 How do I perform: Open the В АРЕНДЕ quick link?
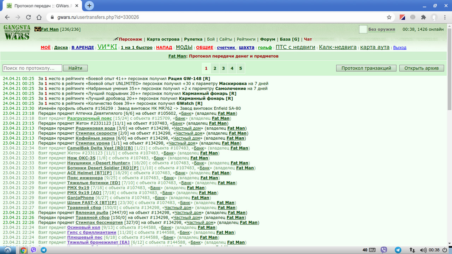(83, 47)
